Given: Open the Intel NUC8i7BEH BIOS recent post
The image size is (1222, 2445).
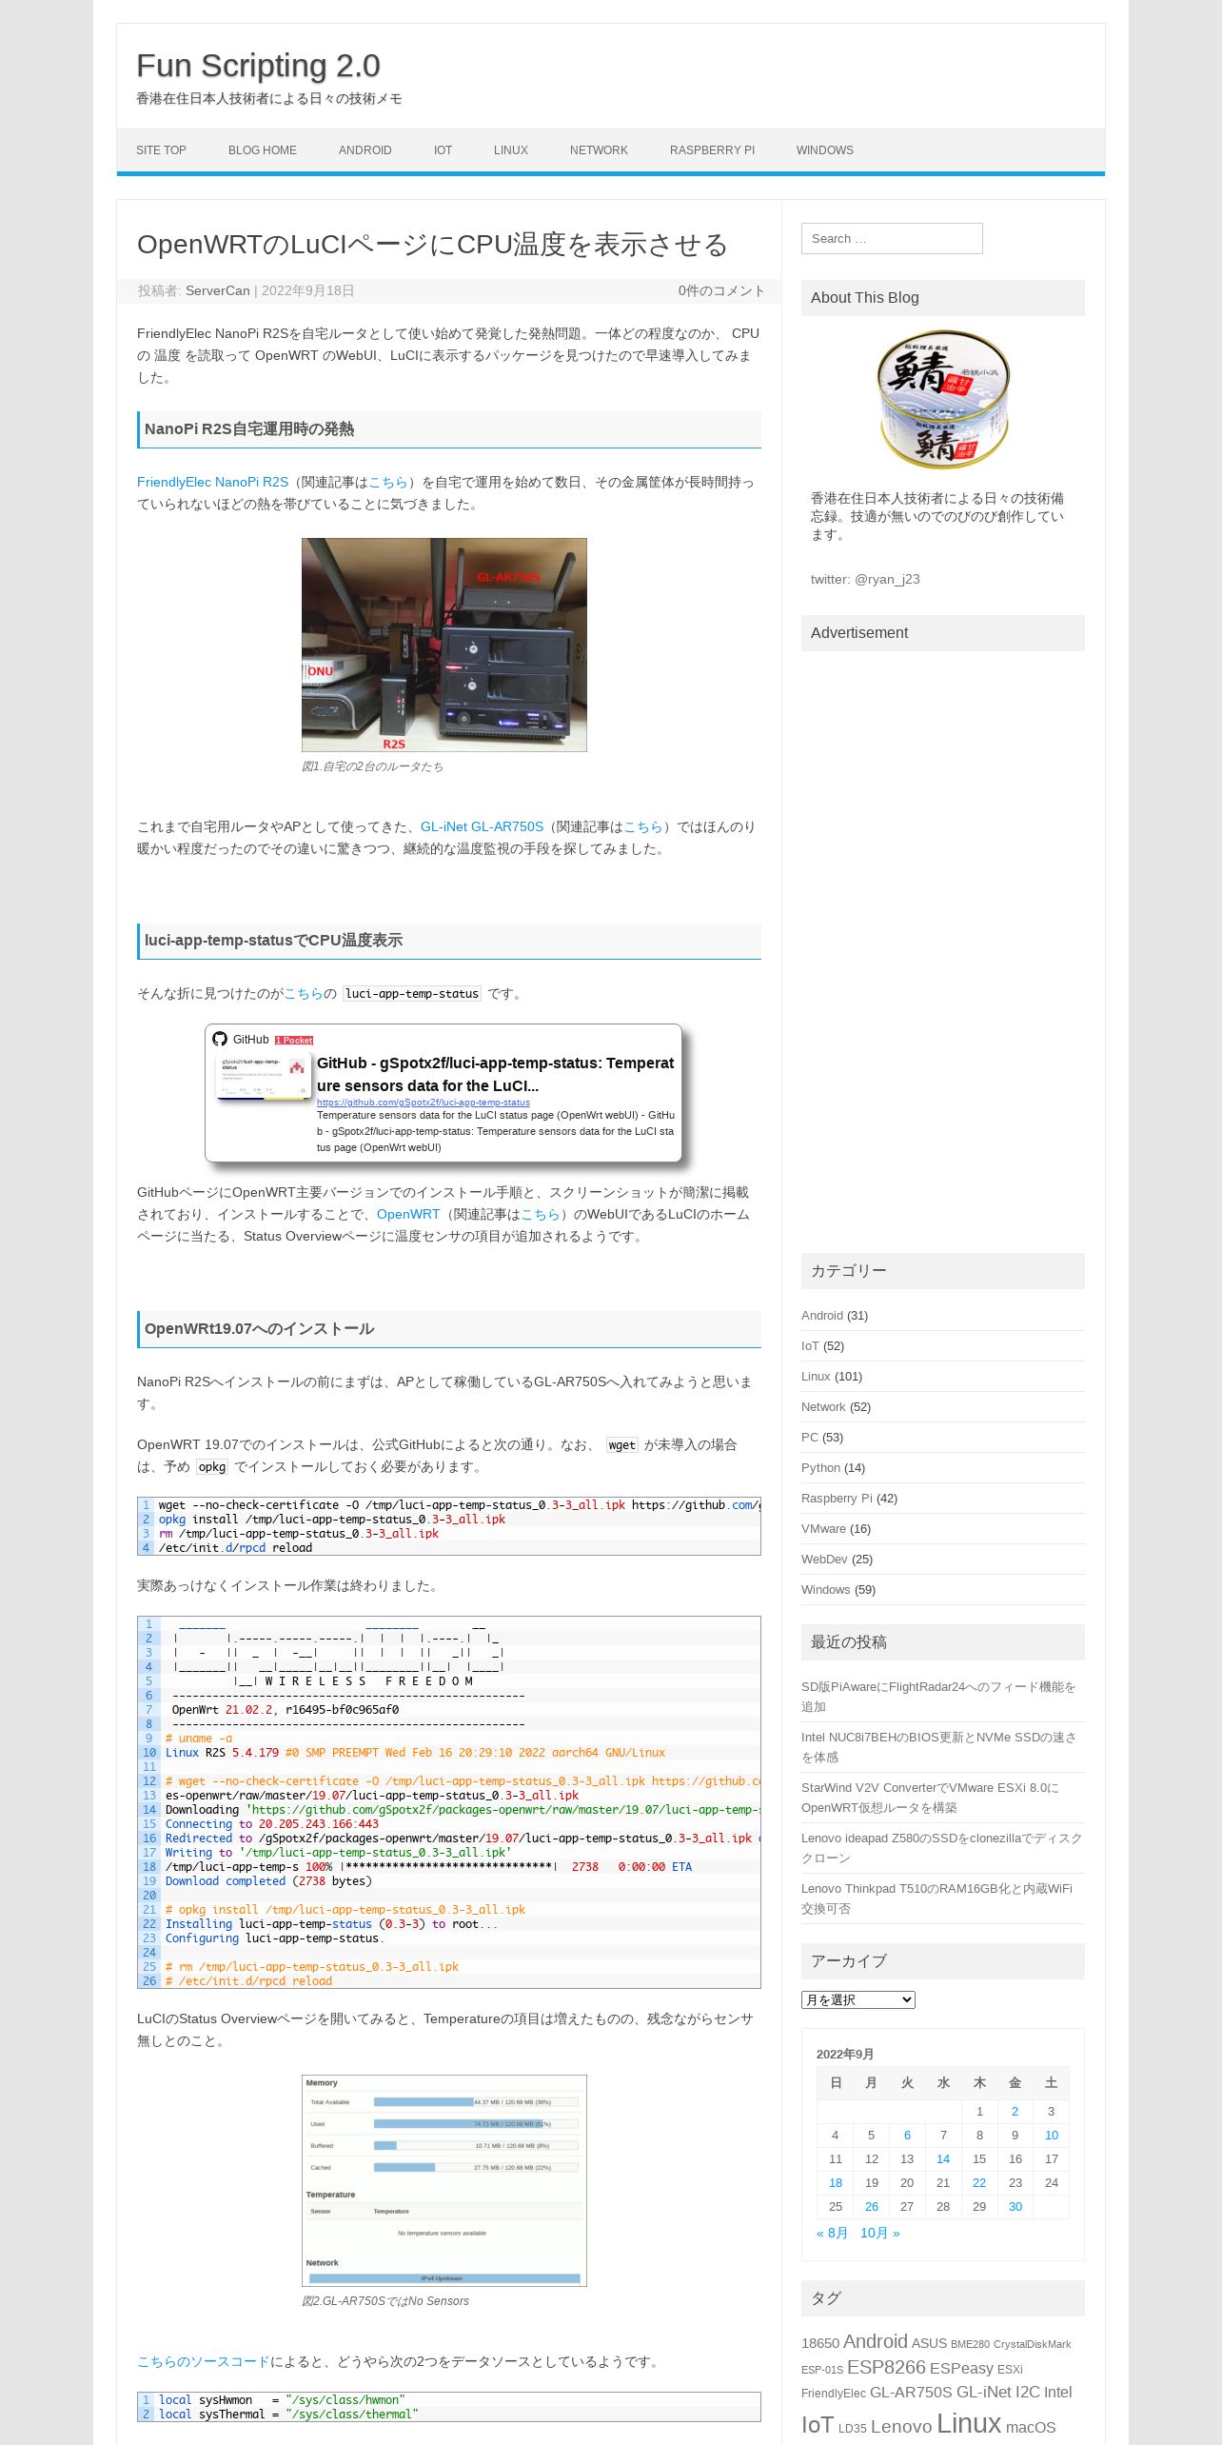Looking at the screenshot, I should click(x=938, y=1748).
